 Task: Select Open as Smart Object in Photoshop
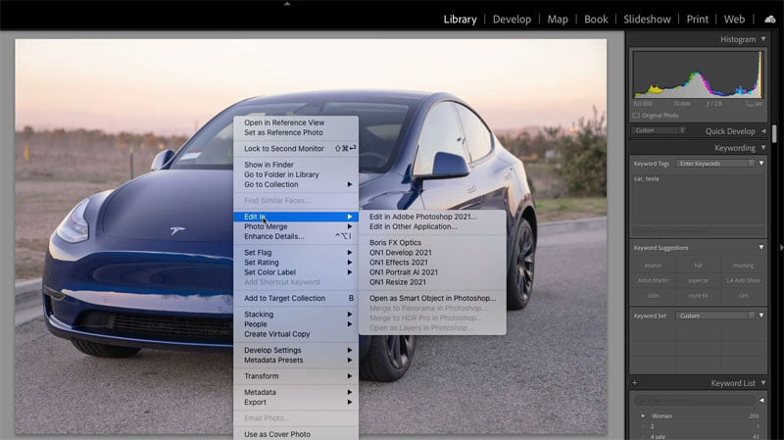[432, 299]
